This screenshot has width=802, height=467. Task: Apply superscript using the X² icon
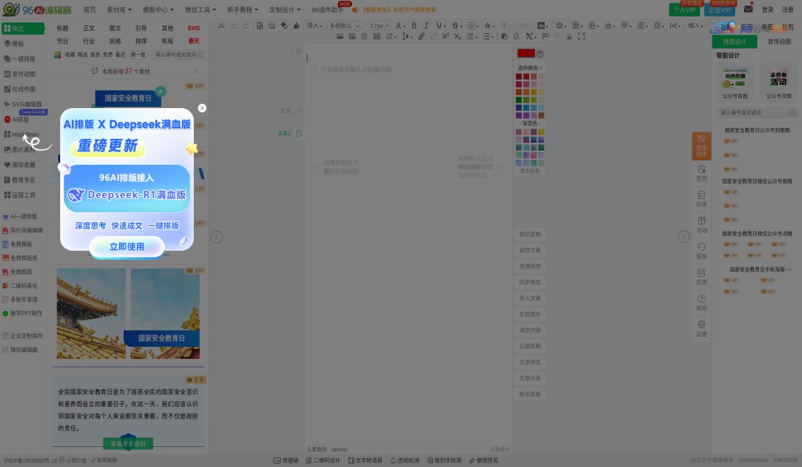pos(445,37)
